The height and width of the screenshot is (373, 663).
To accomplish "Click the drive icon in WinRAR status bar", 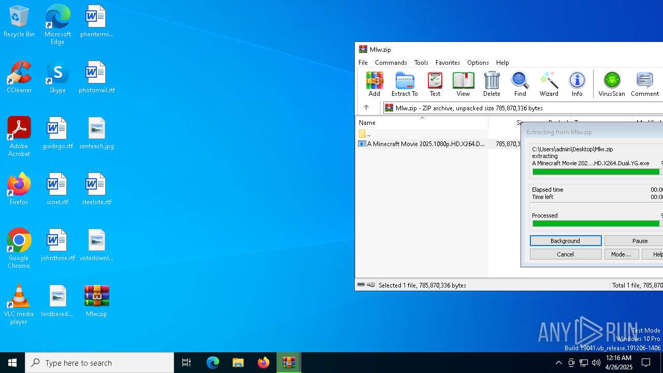I will 361,285.
